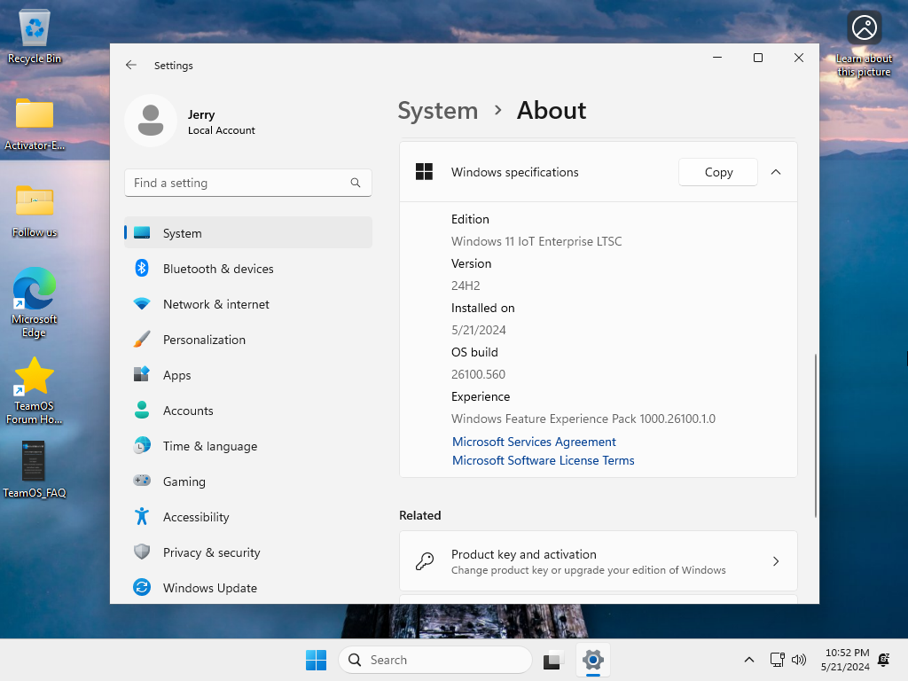The width and height of the screenshot is (908, 681).
Task: Click the Related section heading
Action: pos(419,515)
